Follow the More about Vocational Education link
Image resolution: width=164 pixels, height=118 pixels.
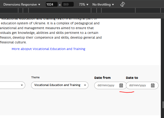pos(48,49)
